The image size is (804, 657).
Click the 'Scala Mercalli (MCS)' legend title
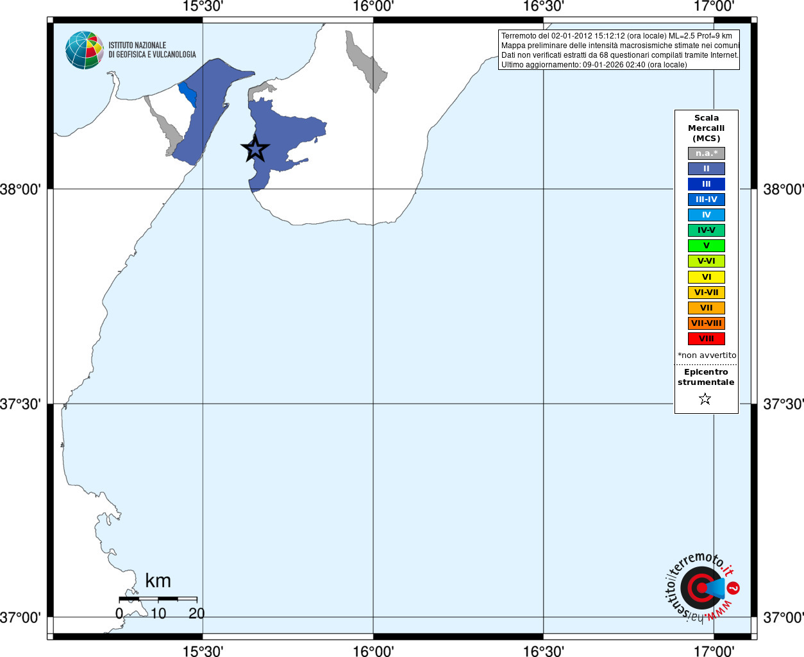click(707, 128)
